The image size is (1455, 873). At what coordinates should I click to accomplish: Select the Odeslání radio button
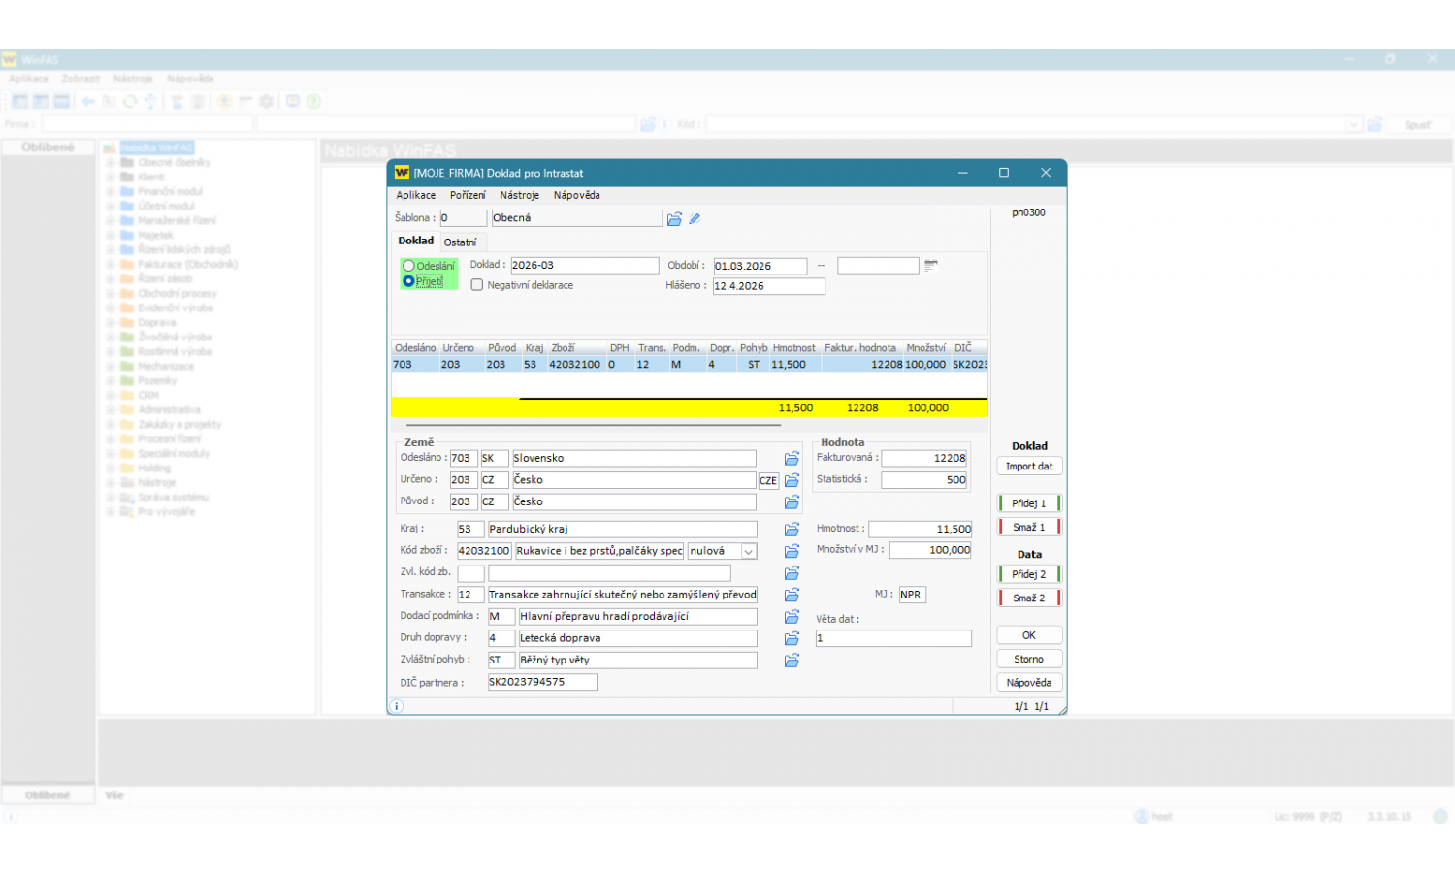409,266
